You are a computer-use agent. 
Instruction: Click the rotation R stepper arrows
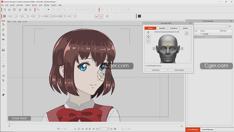click(x=75, y=16)
